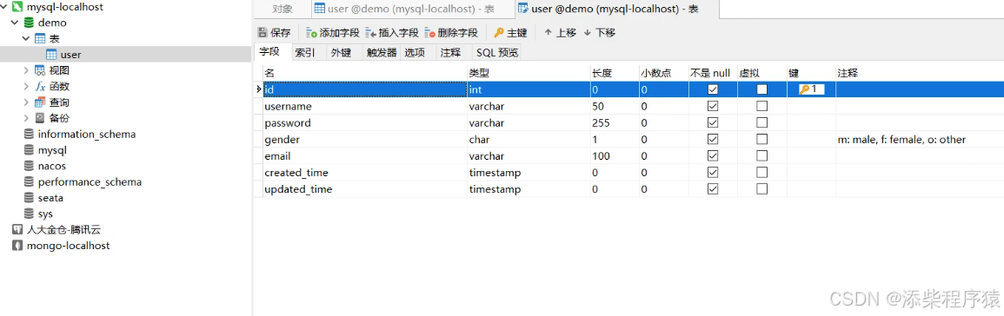Expand the 视图 views node

(x=26, y=70)
